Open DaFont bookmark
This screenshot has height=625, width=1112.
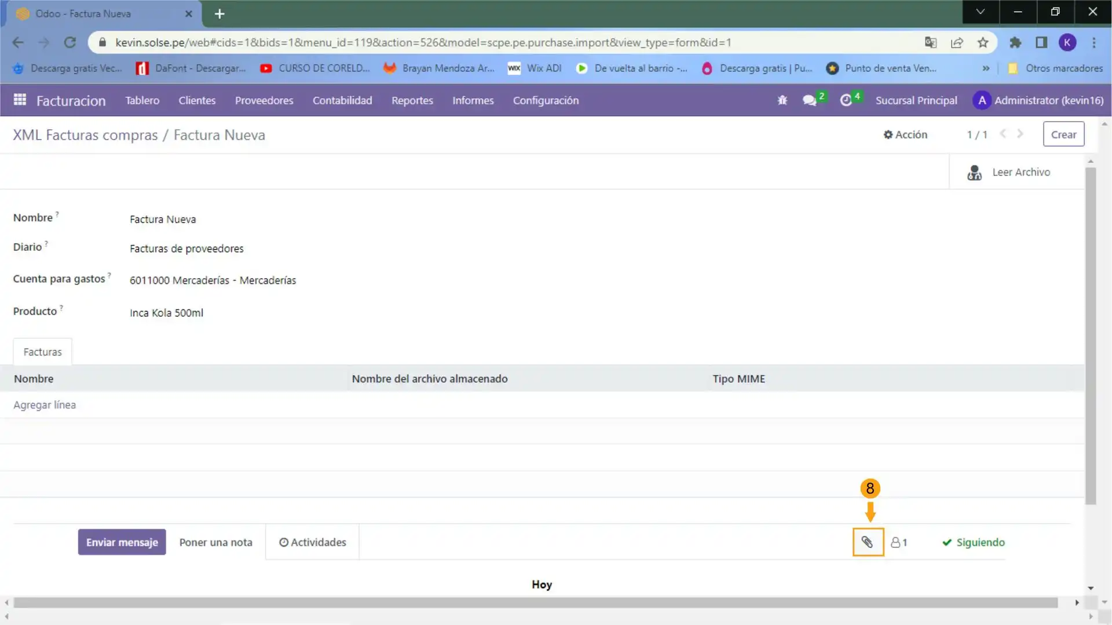click(x=191, y=68)
